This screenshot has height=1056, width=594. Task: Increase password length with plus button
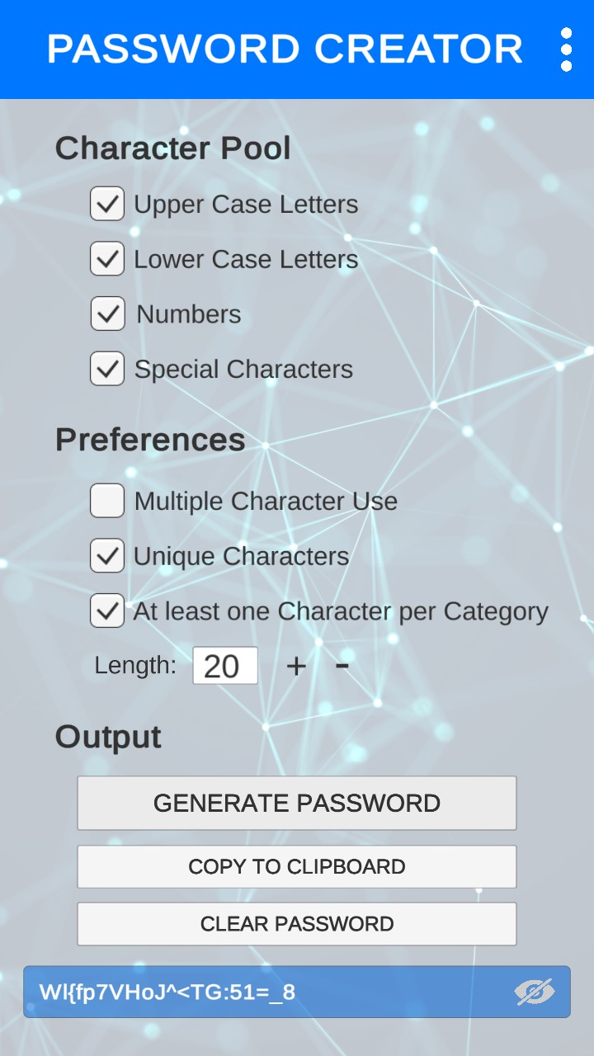tap(295, 666)
